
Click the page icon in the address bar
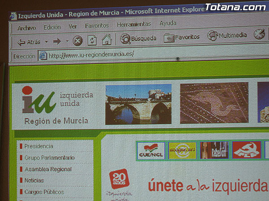(x=43, y=55)
